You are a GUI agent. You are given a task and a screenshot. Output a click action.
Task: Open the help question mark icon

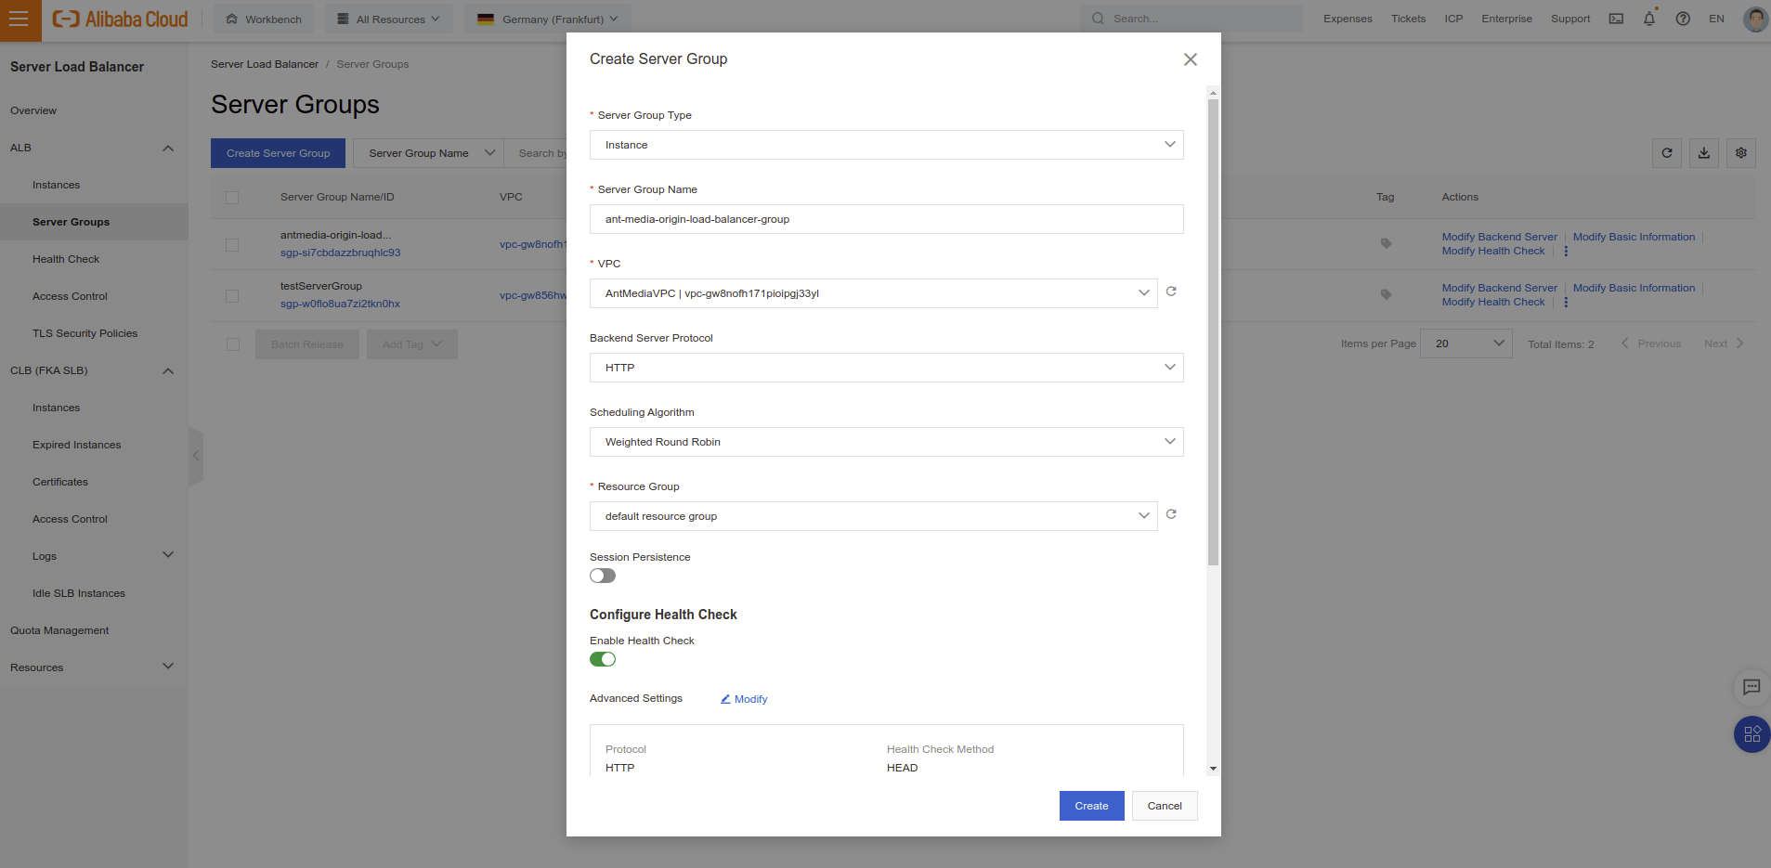(x=1683, y=19)
